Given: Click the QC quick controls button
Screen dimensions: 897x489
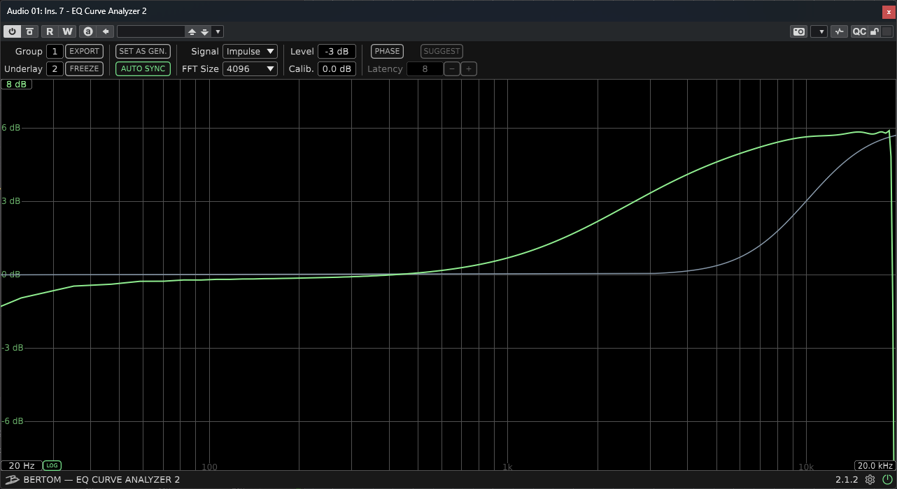Looking at the screenshot, I should pos(859,31).
